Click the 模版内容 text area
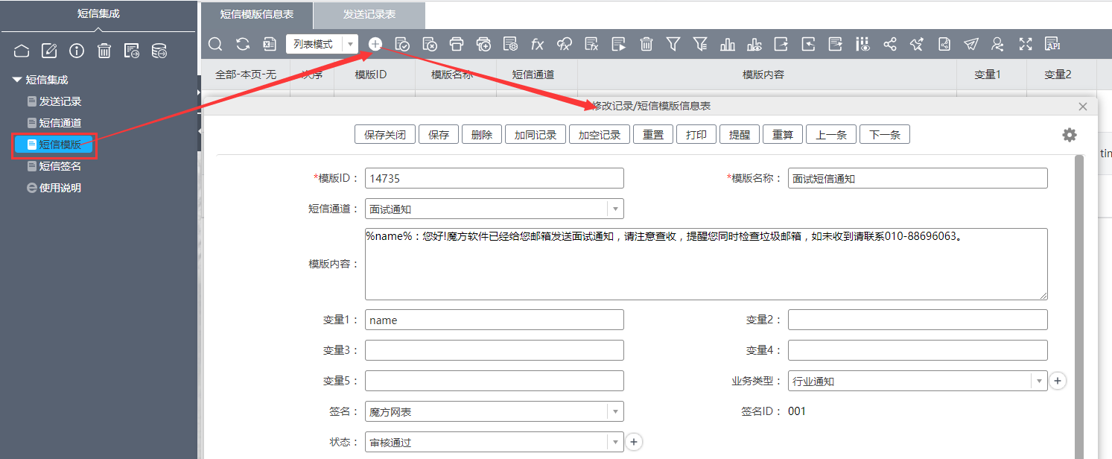Image resolution: width=1112 pixels, height=459 pixels. pyautogui.click(x=706, y=264)
